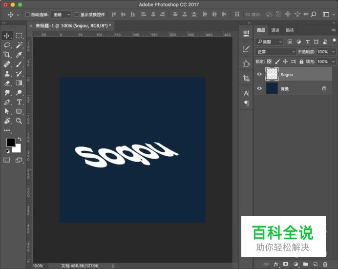
Task: Select the Rounded Rectangle shape tool
Action: (19, 111)
